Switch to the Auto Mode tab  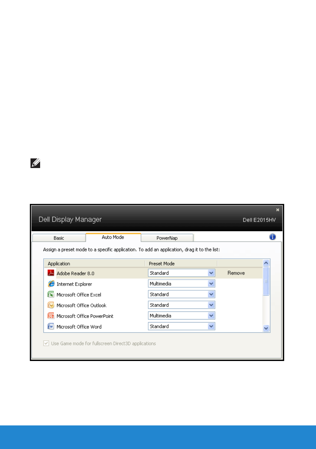coord(113,237)
